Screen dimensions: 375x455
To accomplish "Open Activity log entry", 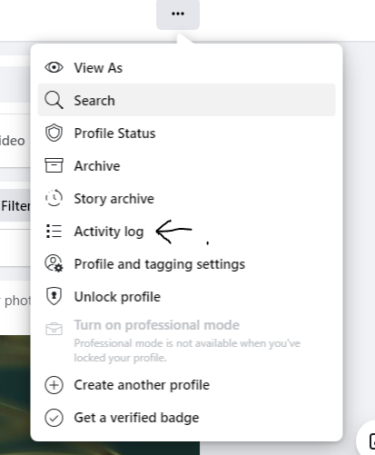I will click(x=186, y=231).
